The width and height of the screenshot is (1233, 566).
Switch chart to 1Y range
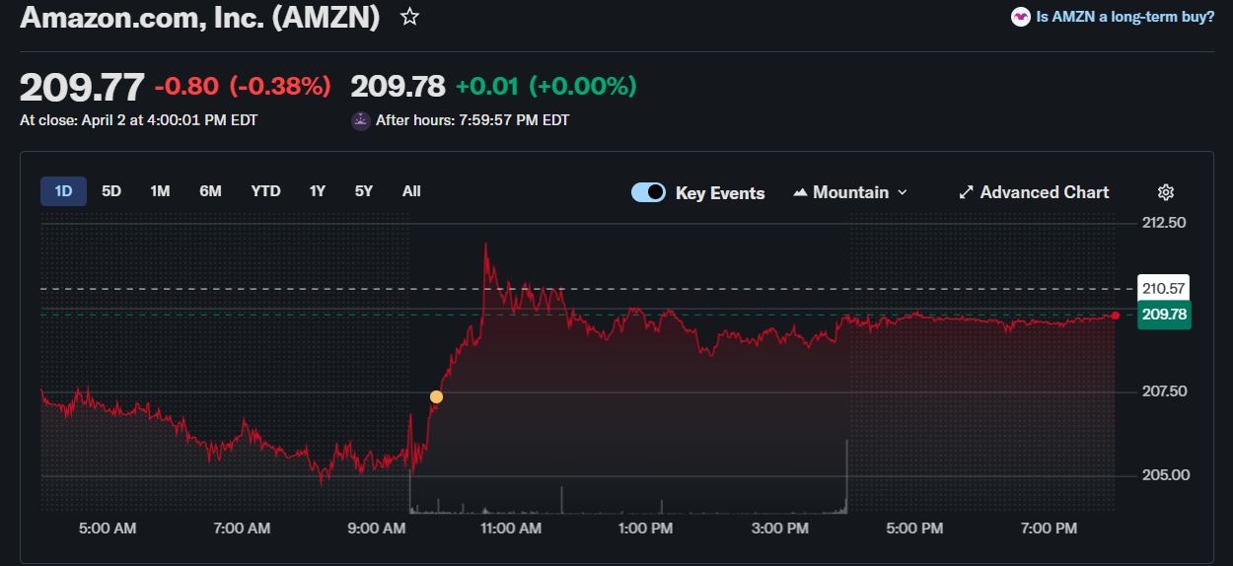tap(317, 191)
